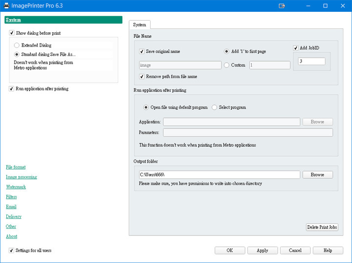Image resolution: width=352 pixels, height=263 pixels.
Task: Choose the Select program radio button
Action: click(x=215, y=107)
